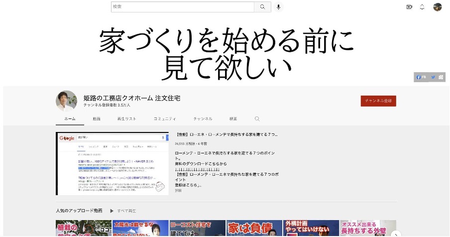This screenshot has height=237, width=450.
Task: Open the Twitter link on banner
Action: pos(433,77)
